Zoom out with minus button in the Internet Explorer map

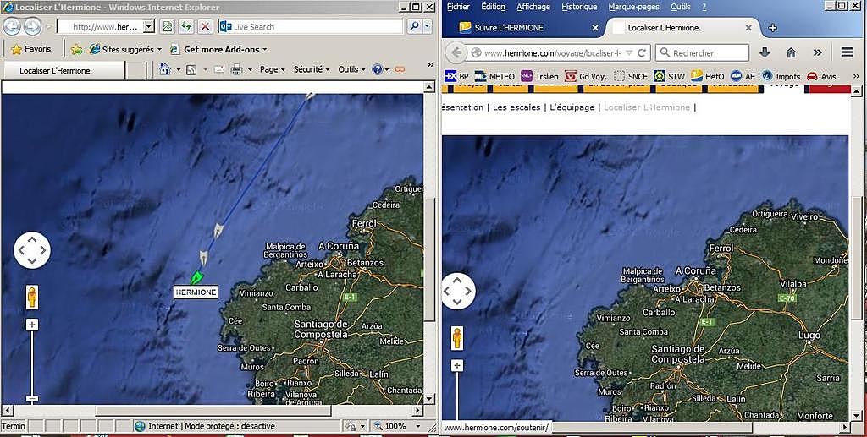coord(32,398)
